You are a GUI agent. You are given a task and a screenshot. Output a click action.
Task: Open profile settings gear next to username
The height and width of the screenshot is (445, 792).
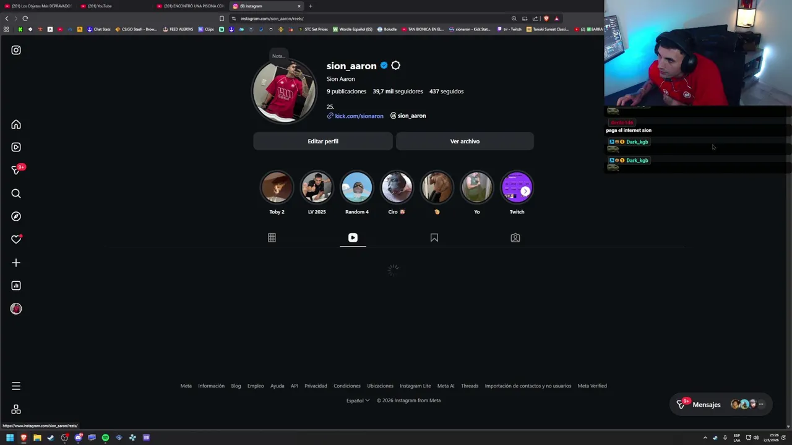(x=395, y=66)
